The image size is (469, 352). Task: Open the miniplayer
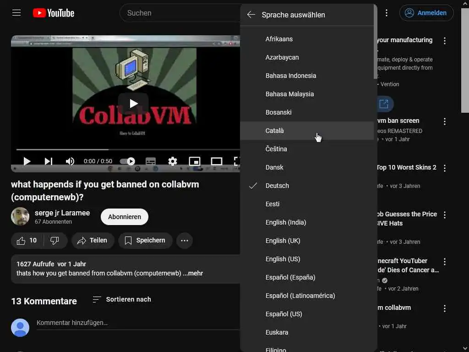(x=194, y=161)
